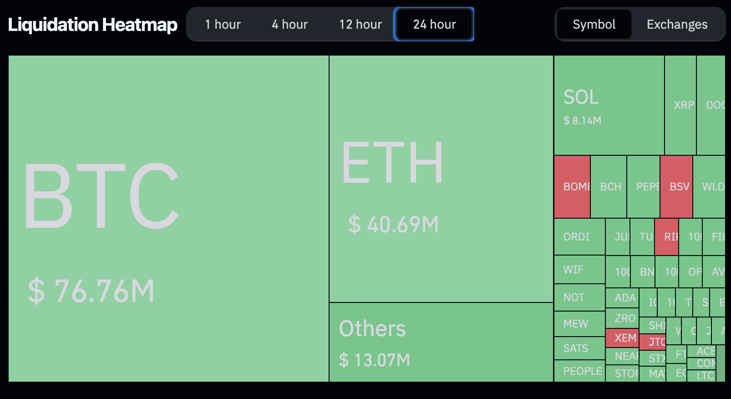Select the red BSV tile
The image size is (731, 399).
click(x=676, y=187)
